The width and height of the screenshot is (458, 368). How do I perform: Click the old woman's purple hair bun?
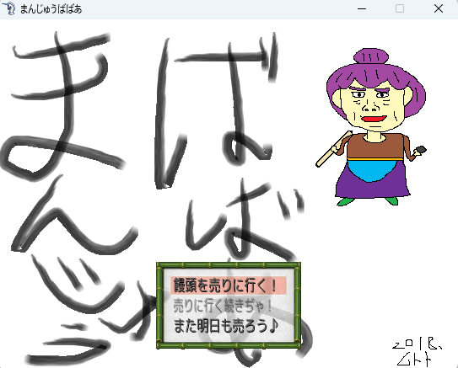point(371,56)
